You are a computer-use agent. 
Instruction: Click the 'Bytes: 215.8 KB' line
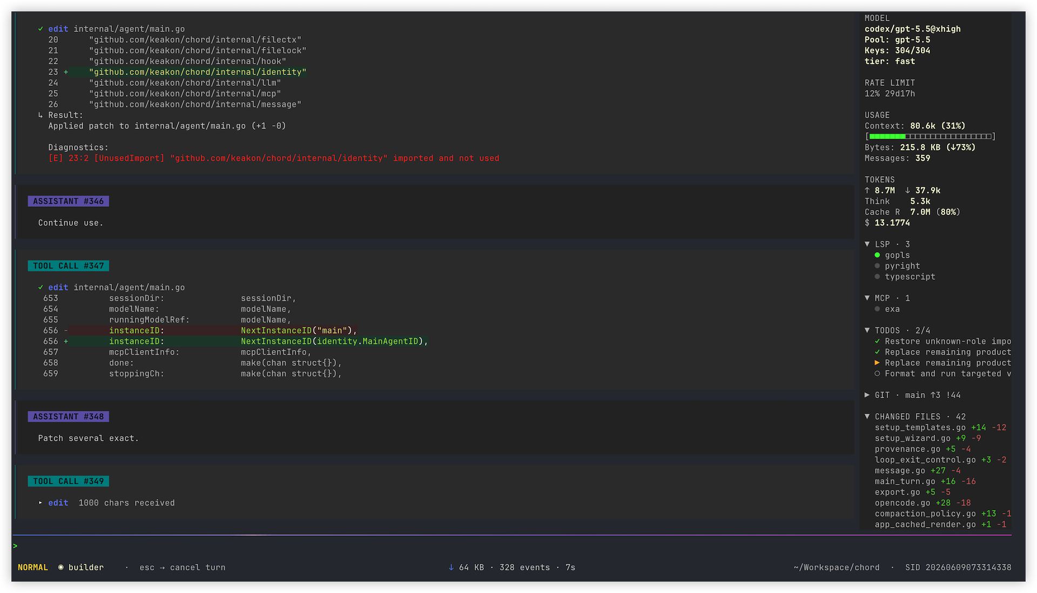point(920,147)
